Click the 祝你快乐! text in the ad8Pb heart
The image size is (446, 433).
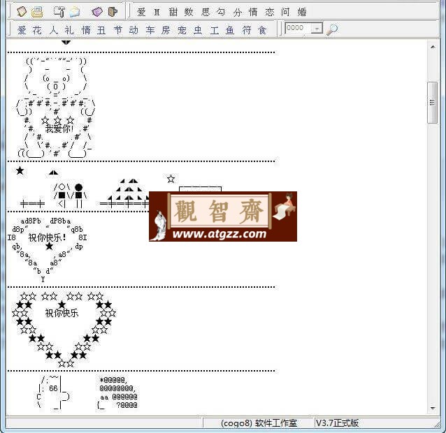[48, 237]
